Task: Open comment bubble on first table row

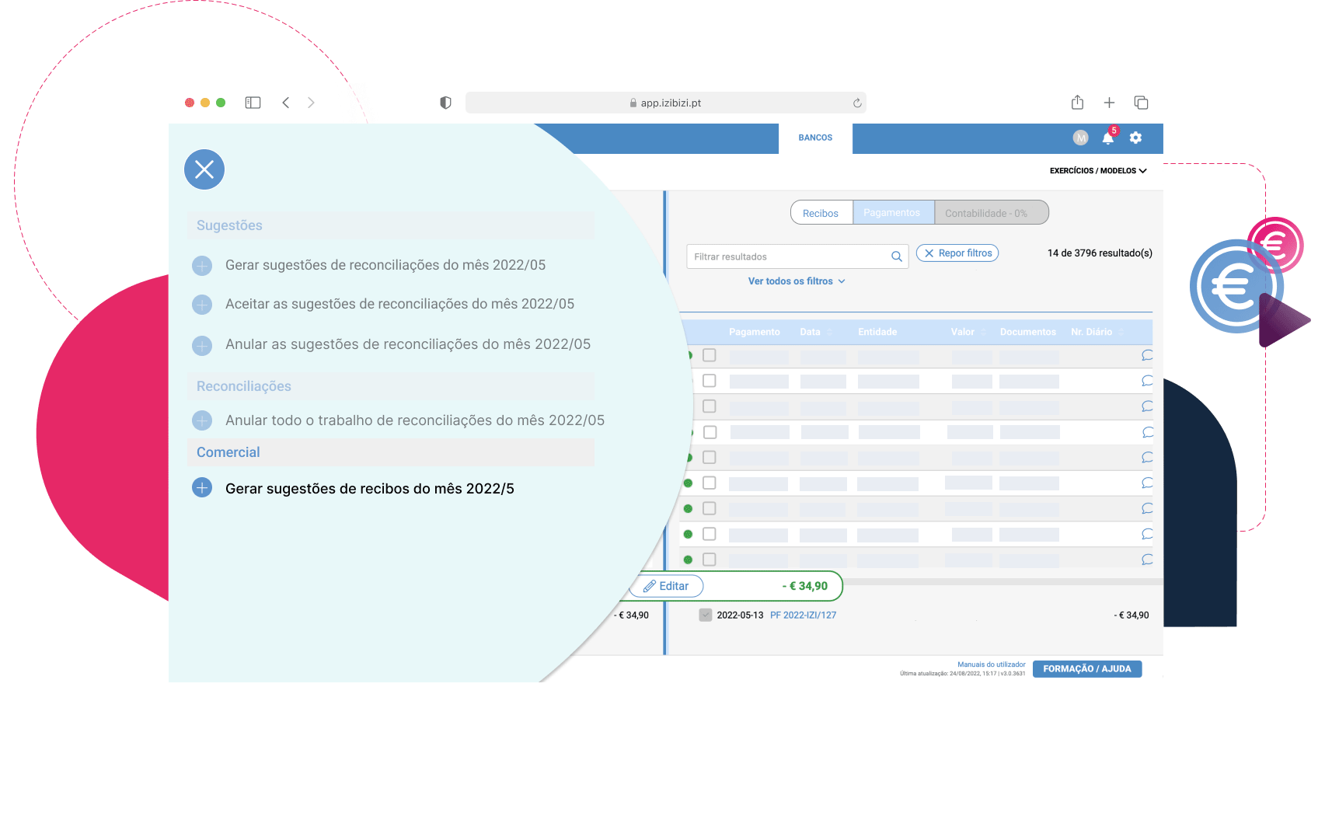Action: [1147, 355]
